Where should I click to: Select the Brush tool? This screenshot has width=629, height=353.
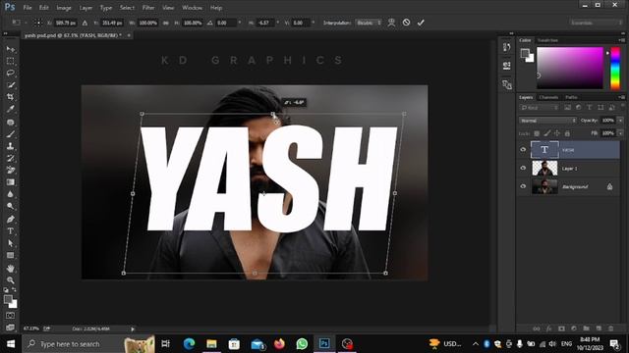tap(11, 134)
